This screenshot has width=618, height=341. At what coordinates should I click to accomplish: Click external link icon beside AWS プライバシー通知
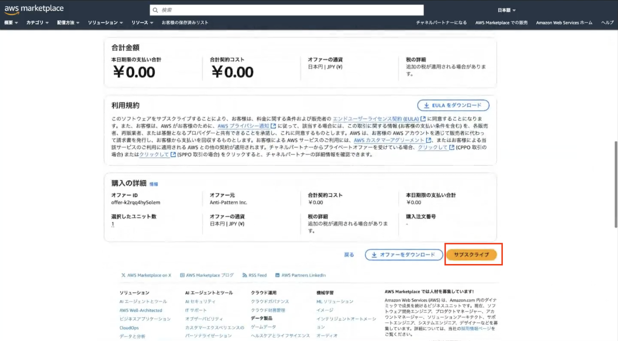pos(273,126)
